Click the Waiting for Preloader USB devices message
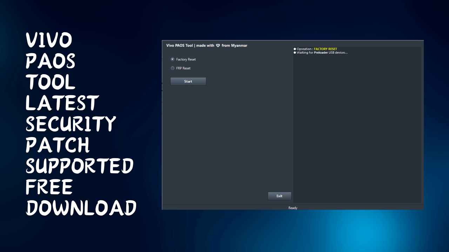This screenshot has width=449, height=252. tap(322, 52)
